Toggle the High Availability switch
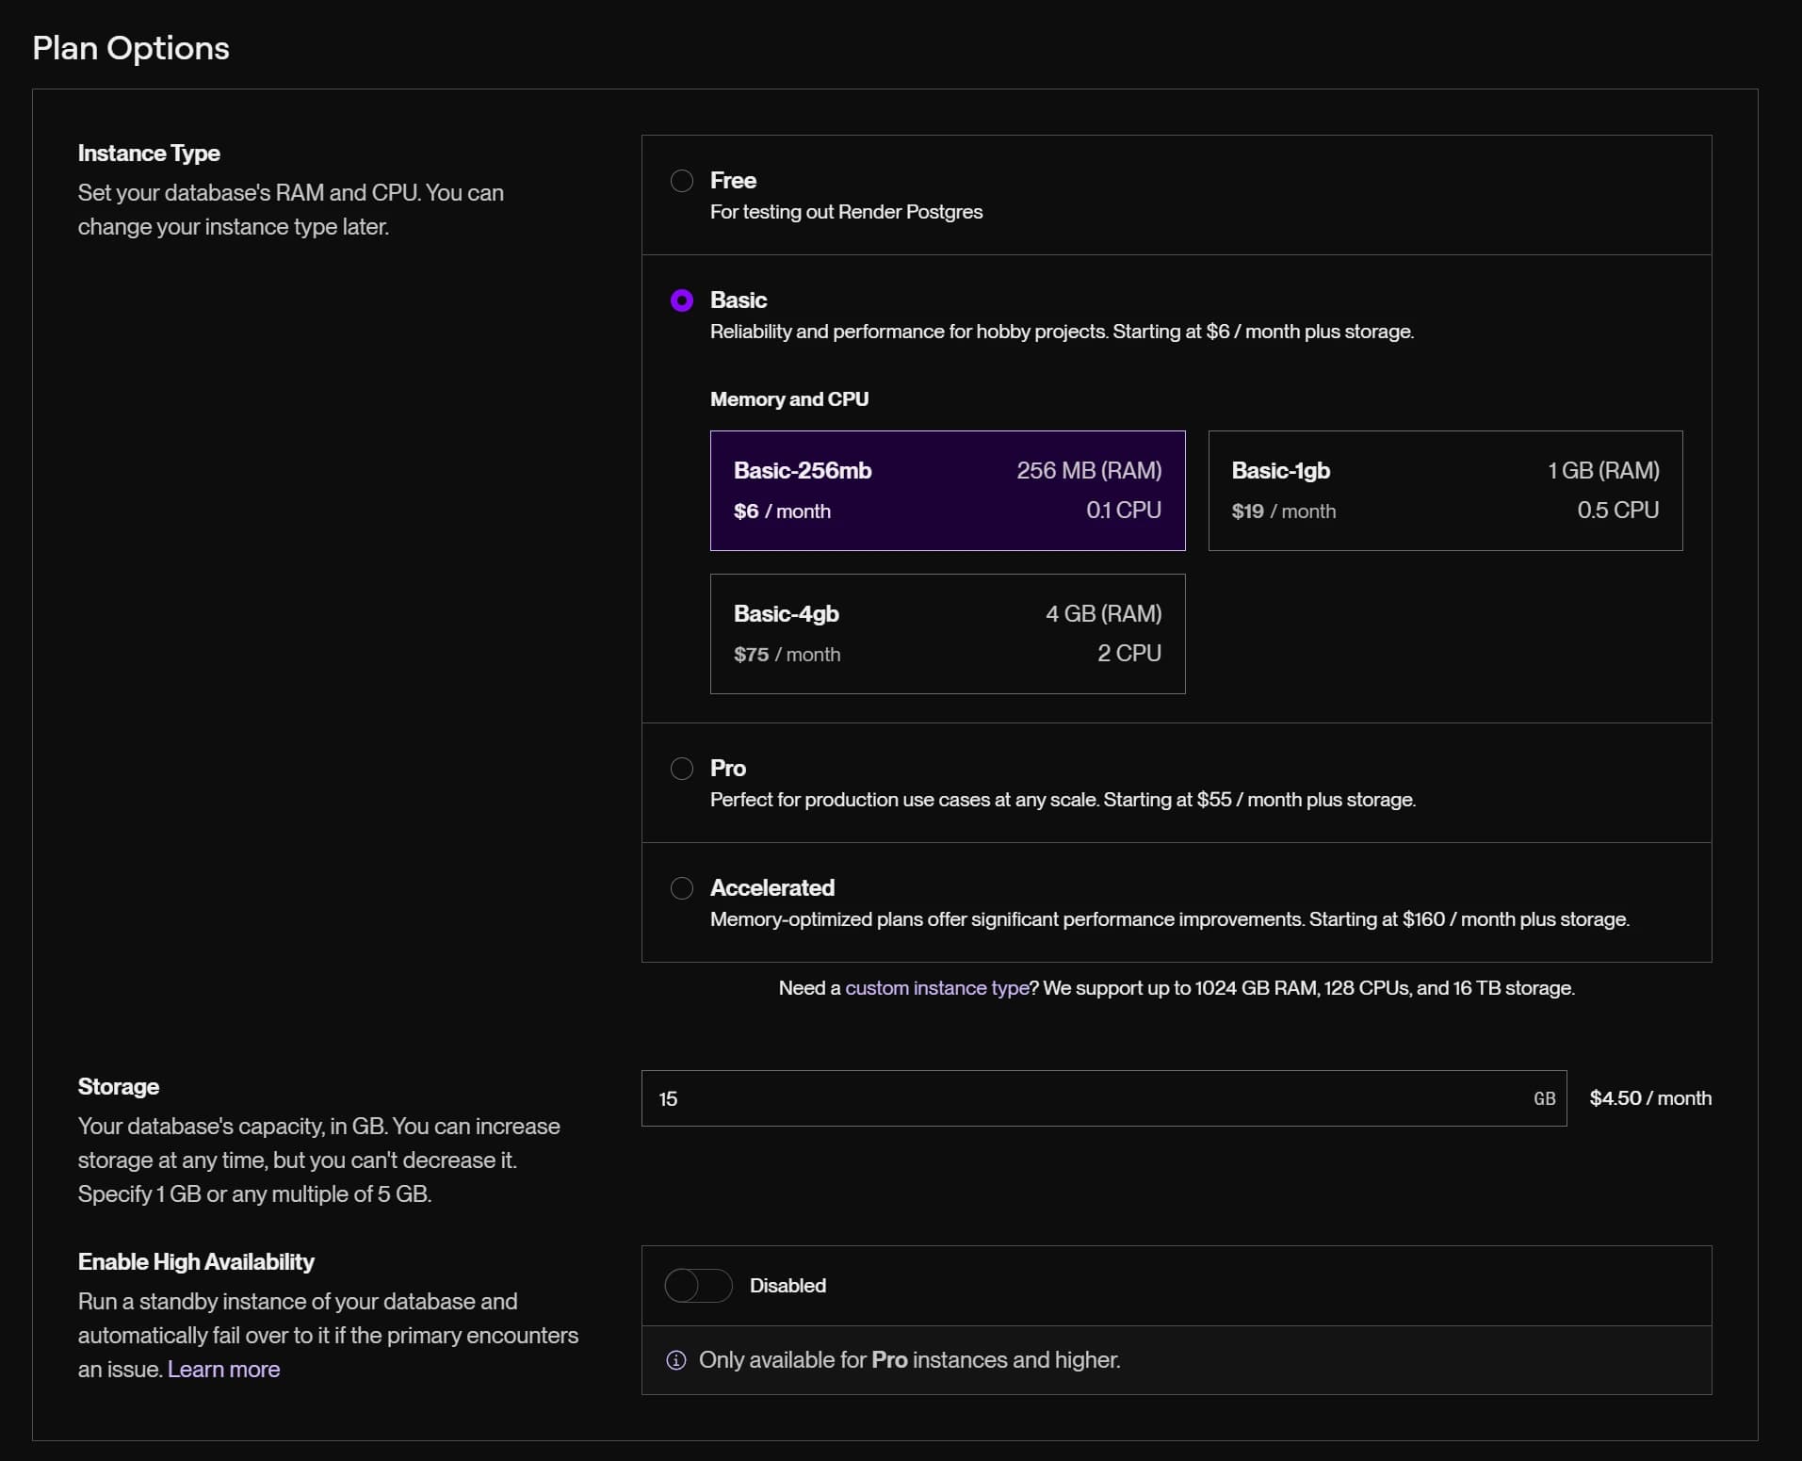Screen dimensions: 1802x1461 [698, 1286]
